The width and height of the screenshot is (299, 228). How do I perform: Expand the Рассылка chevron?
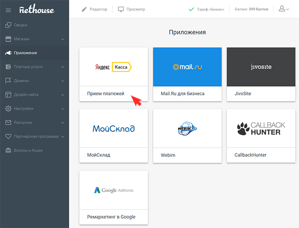tap(62, 123)
